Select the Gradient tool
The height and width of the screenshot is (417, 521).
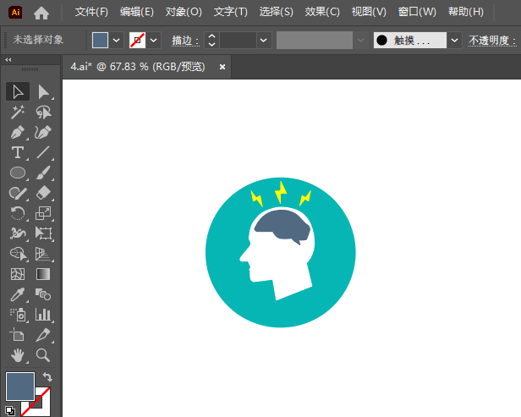(43, 274)
